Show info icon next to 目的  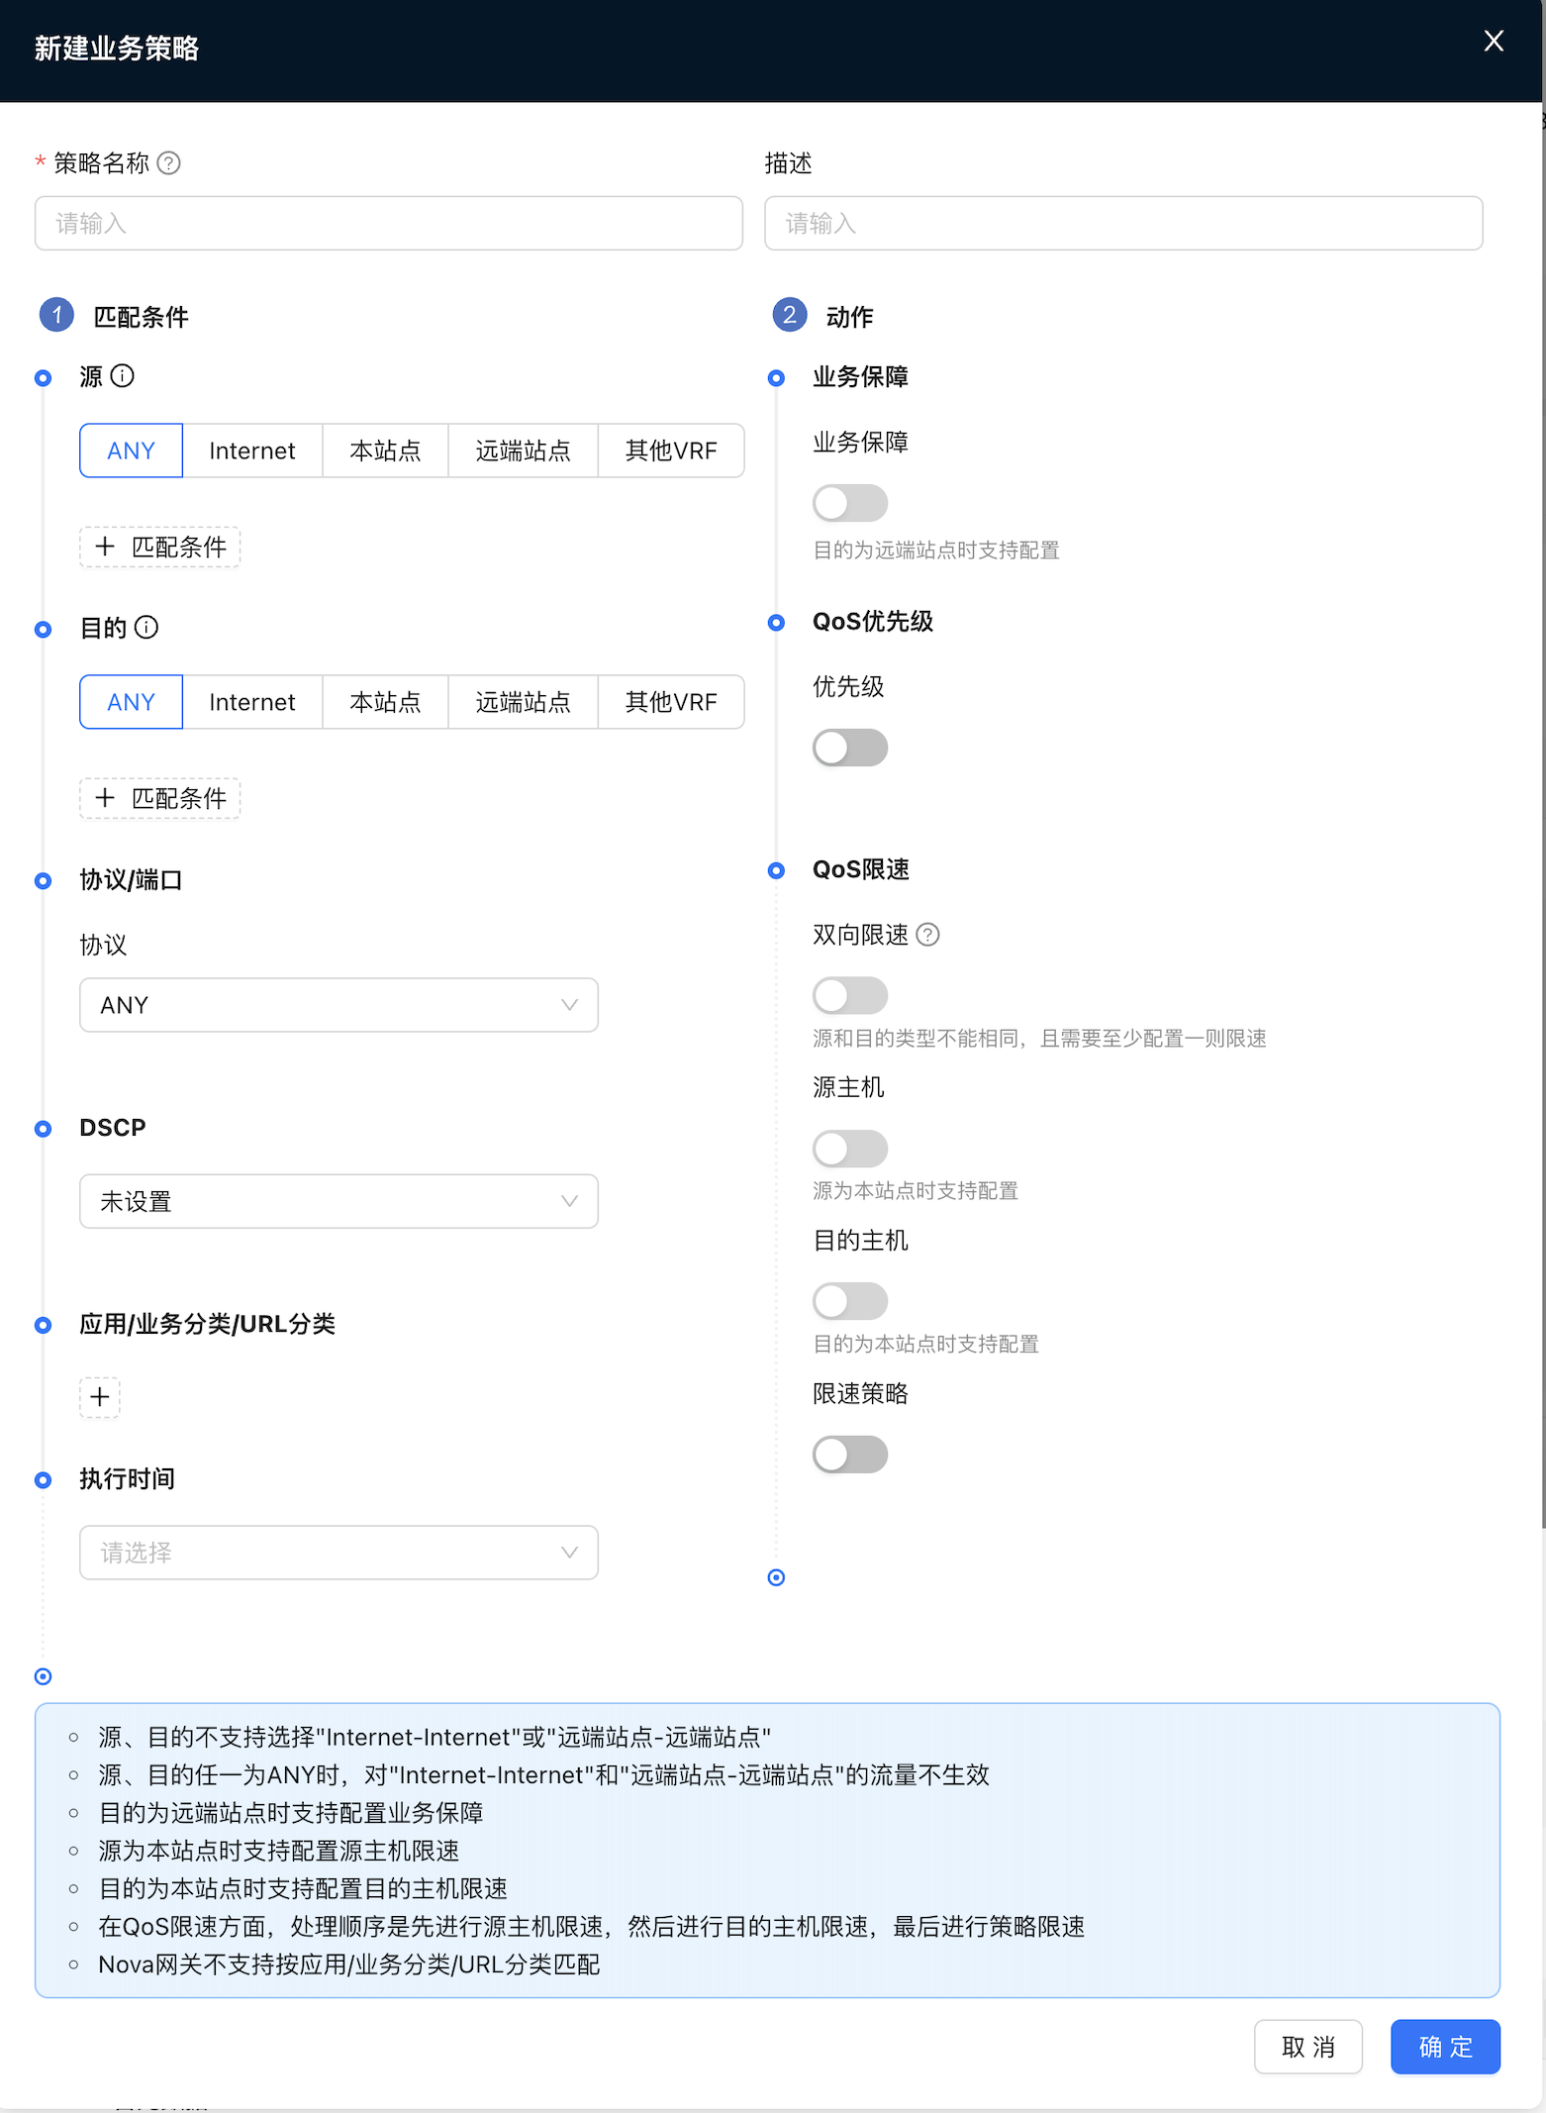146,628
